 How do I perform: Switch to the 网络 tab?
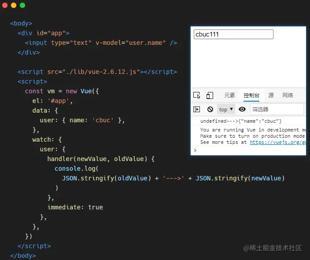point(288,95)
